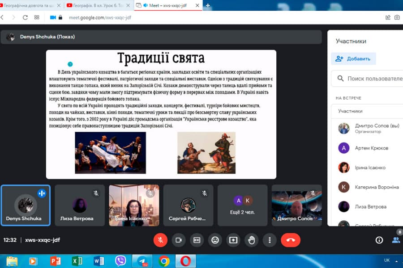
Task: Open Telegram from the taskbar
Action: tap(142, 260)
